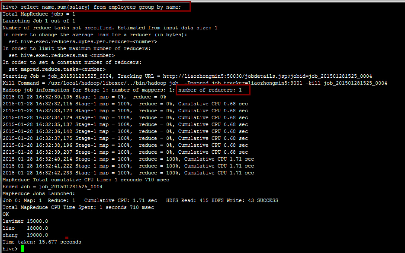The image size is (405, 253).
Task: Click 'Total MapReduce CPU Time Spent' line
Action: coord(78,207)
